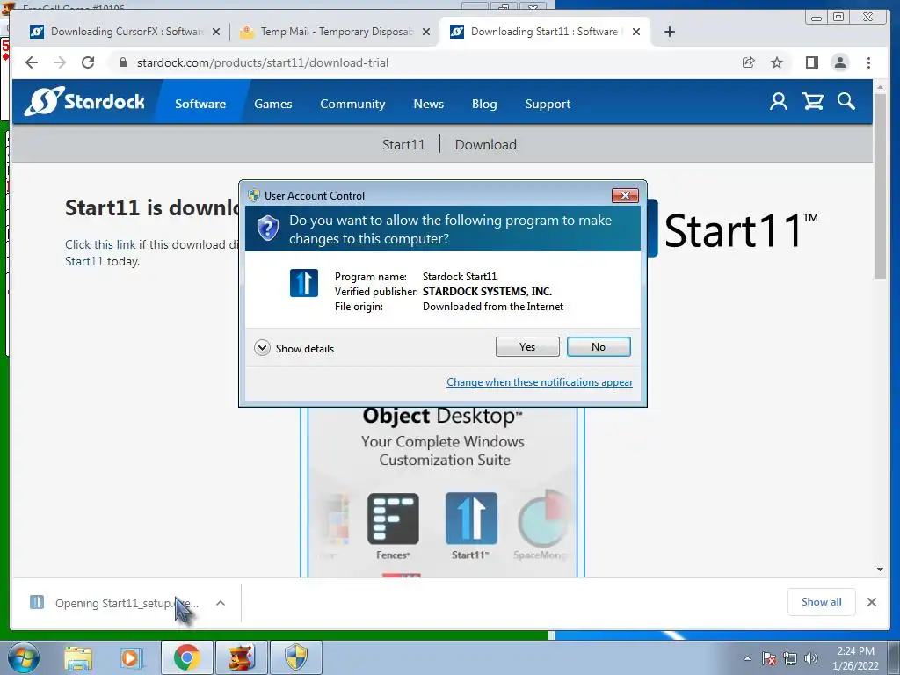900x675 pixels.
Task: Share this page icon in address bar
Action: coord(749,62)
